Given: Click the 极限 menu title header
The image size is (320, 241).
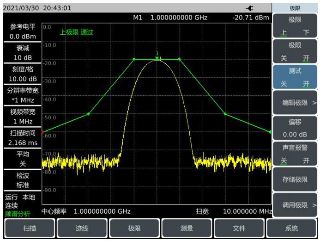Looking at the screenshot, I should 295,8.
